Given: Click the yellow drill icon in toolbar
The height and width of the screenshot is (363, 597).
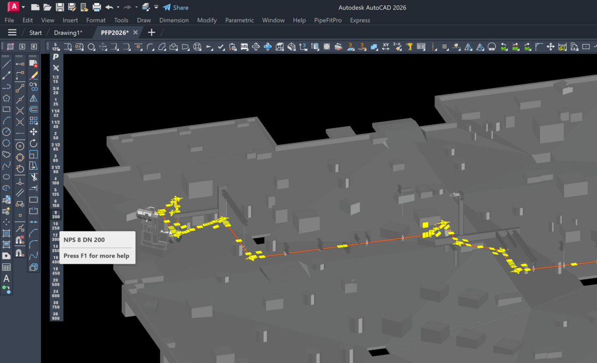Looking at the screenshot, I should tap(409, 46).
